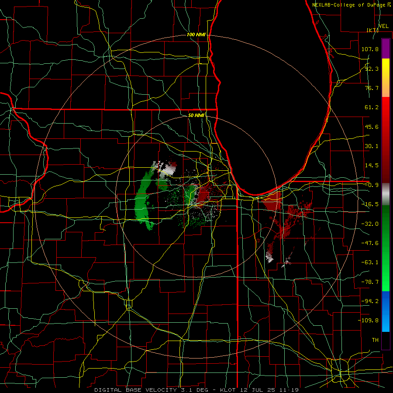393x393 pixels.
Task: Click the VEL legend title
Action: 383,26
